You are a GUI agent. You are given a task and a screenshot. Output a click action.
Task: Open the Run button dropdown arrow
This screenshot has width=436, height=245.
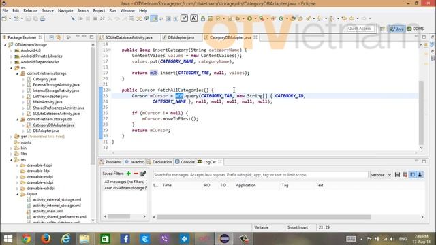tap(255, 18)
